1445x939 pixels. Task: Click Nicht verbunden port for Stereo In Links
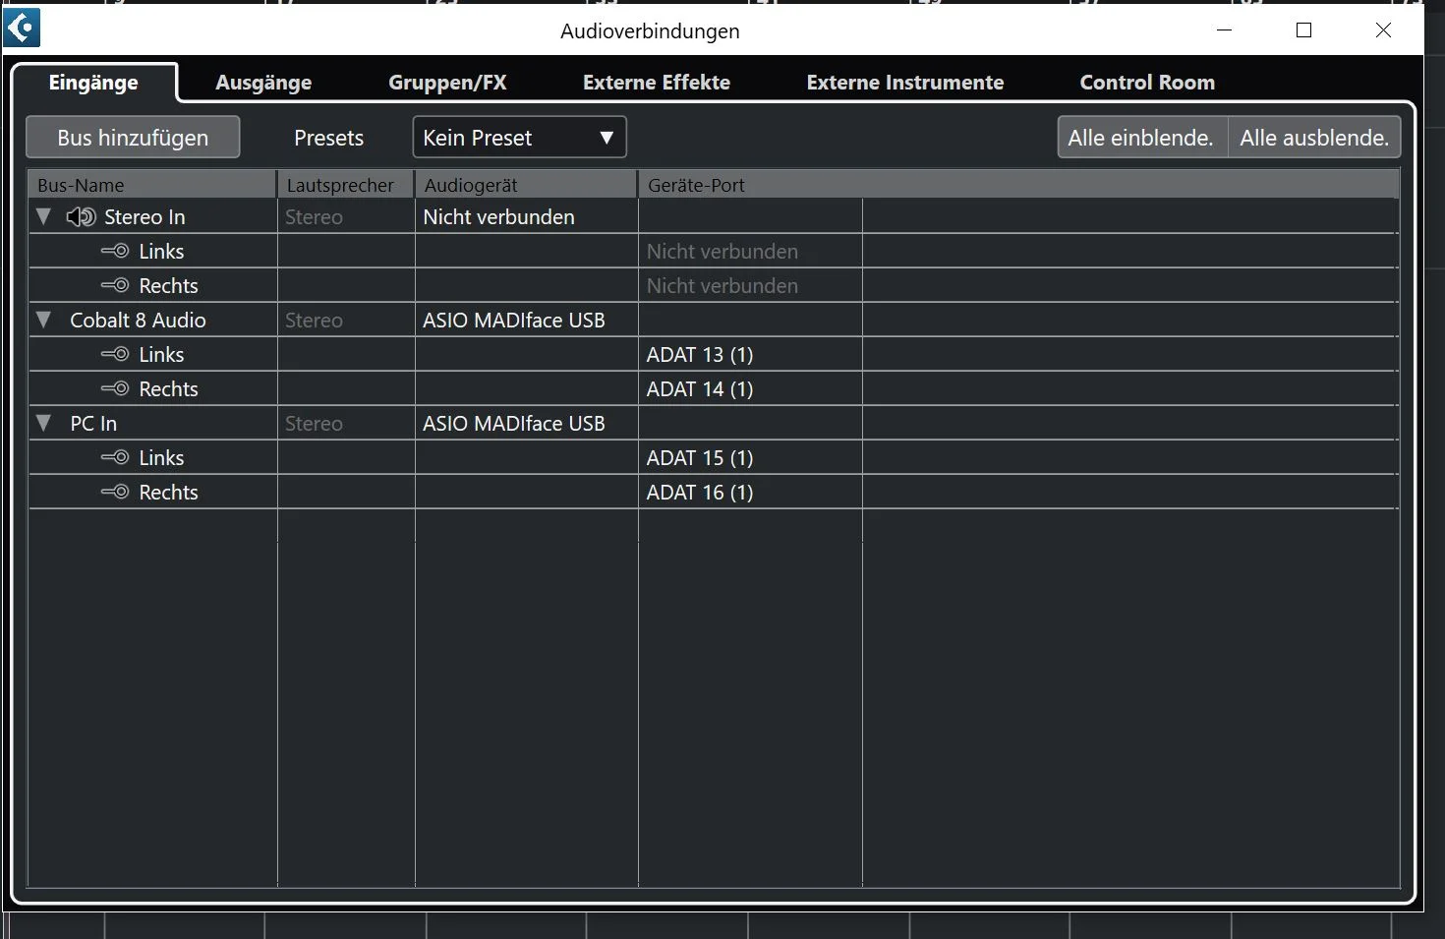point(750,251)
